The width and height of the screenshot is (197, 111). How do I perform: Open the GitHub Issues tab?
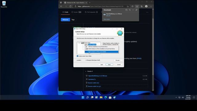coord(76,12)
